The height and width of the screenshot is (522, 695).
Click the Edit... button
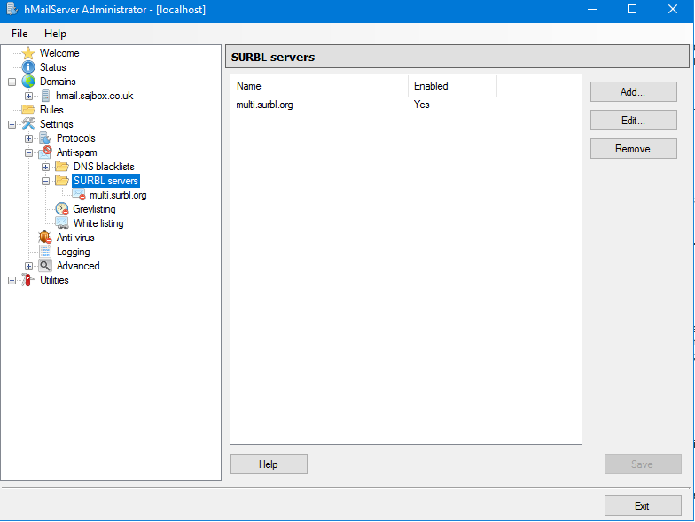coord(633,121)
